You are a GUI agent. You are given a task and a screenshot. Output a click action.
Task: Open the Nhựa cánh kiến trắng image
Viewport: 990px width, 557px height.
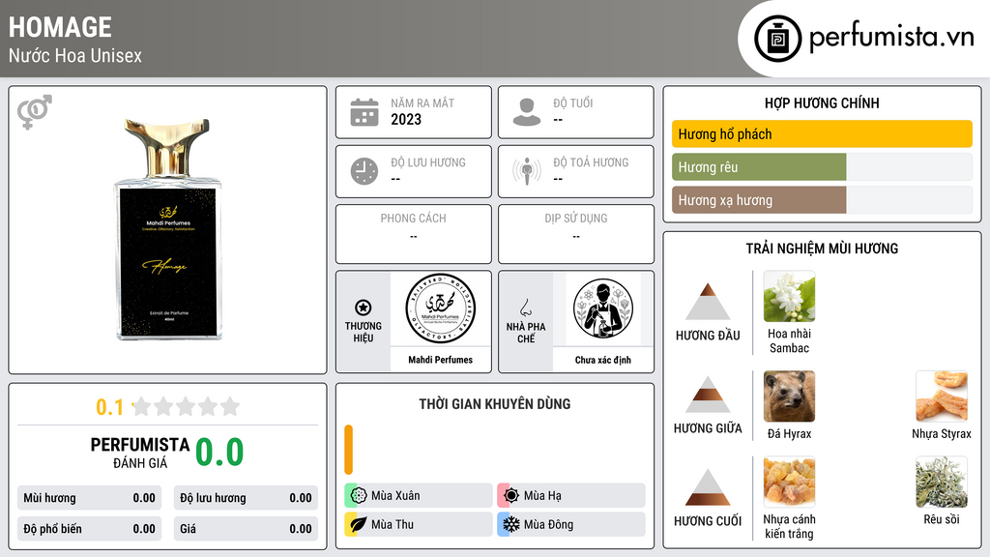[789, 483]
